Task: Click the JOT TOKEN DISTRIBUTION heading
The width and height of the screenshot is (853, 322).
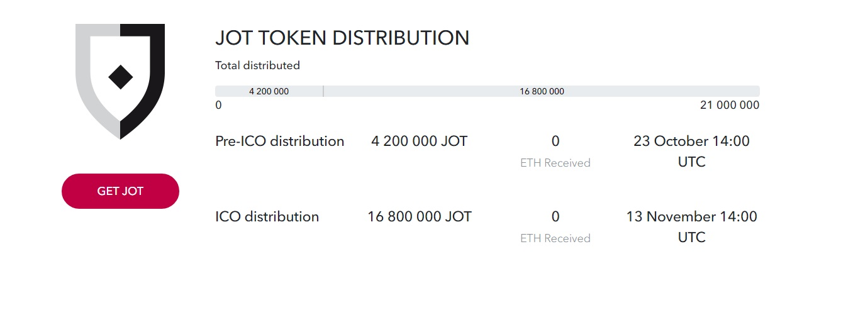Action: click(x=342, y=38)
